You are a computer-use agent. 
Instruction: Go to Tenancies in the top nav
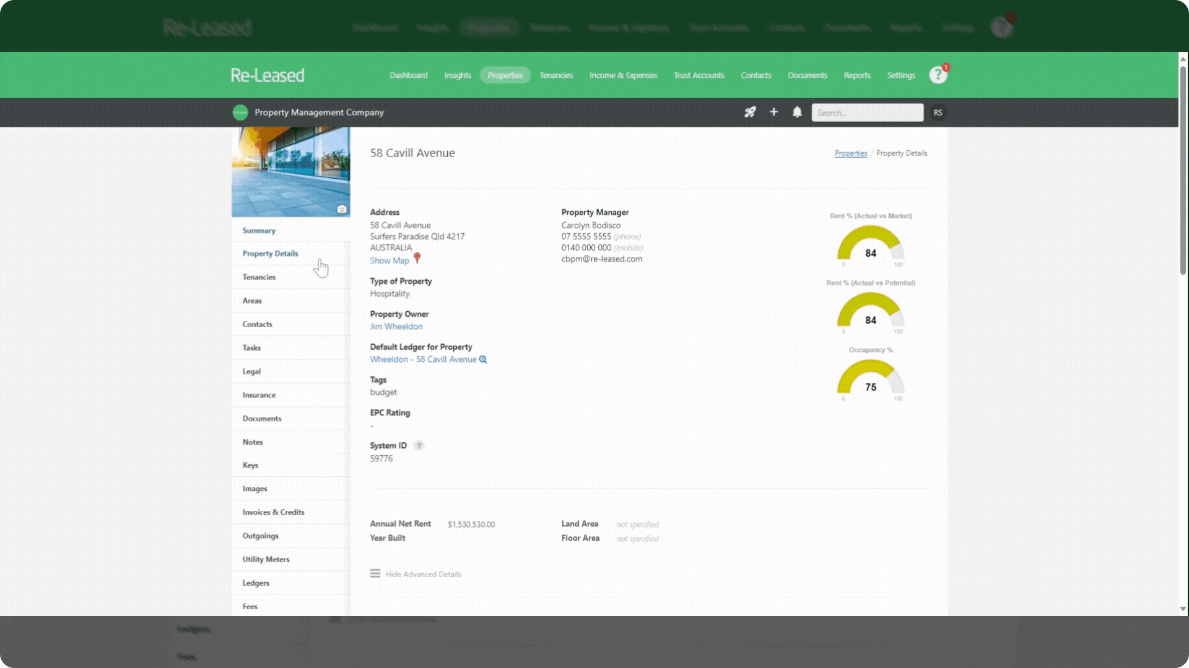tap(556, 75)
